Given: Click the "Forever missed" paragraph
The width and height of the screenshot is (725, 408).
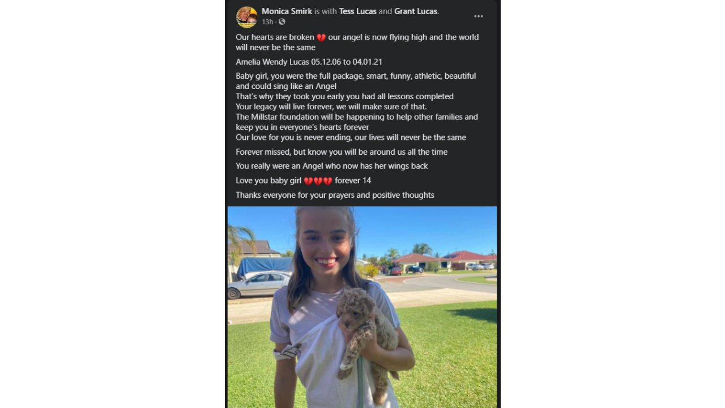Looking at the screenshot, I should (342, 152).
